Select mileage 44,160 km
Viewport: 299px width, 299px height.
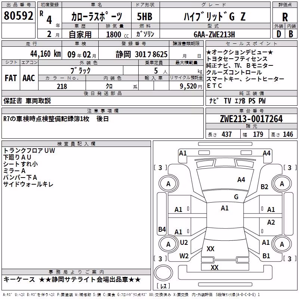[x=46, y=54]
